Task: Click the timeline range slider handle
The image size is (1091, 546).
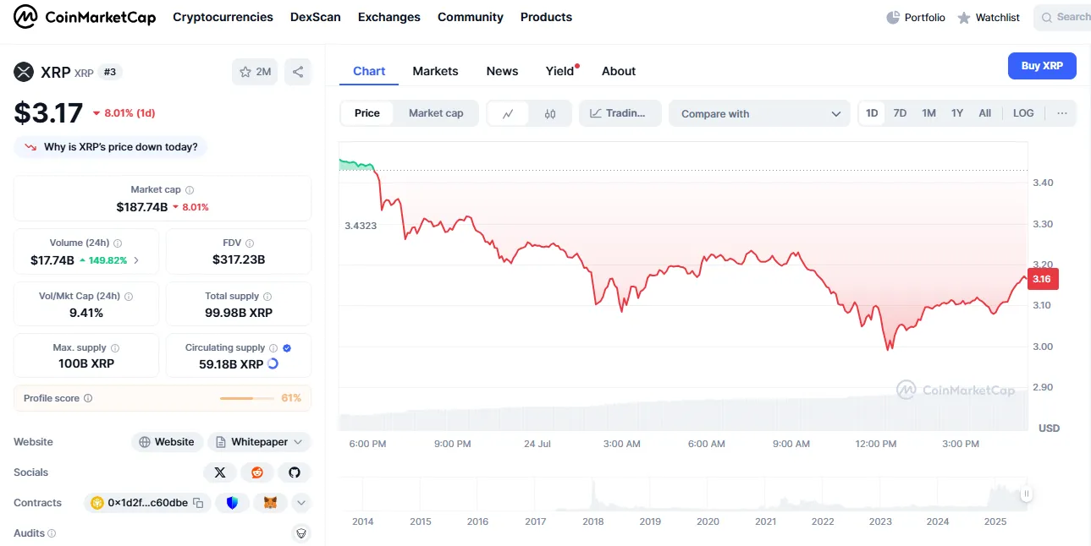Action: coord(1026,494)
